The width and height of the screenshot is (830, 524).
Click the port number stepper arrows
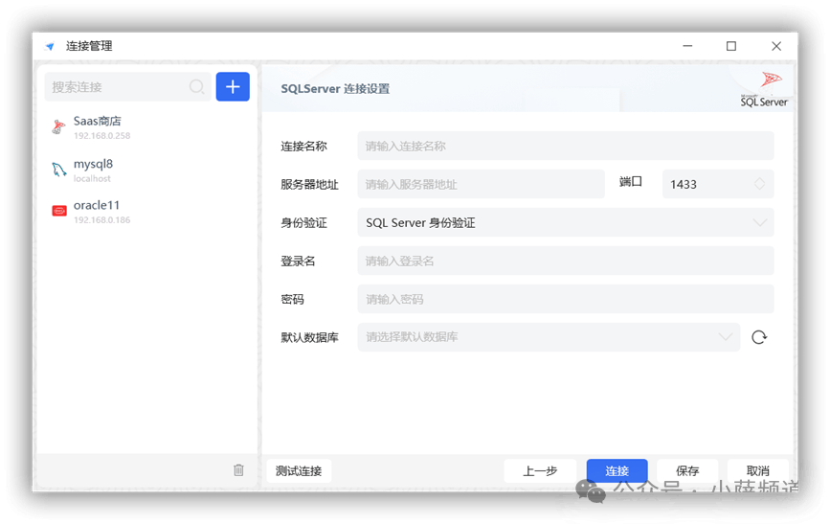pyautogui.click(x=759, y=184)
